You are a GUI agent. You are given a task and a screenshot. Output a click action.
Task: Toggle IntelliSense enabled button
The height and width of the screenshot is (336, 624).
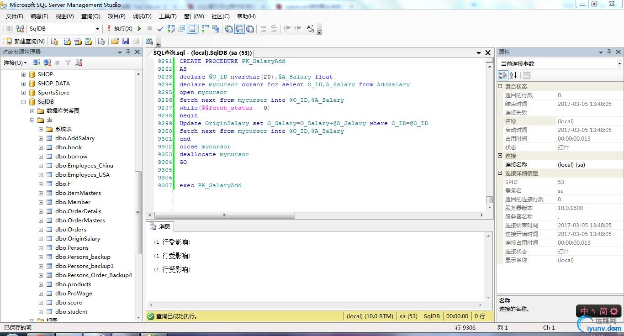[x=192, y=28]
